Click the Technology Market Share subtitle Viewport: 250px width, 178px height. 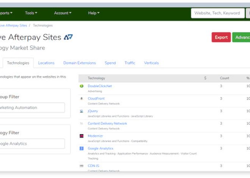(22, 48)
